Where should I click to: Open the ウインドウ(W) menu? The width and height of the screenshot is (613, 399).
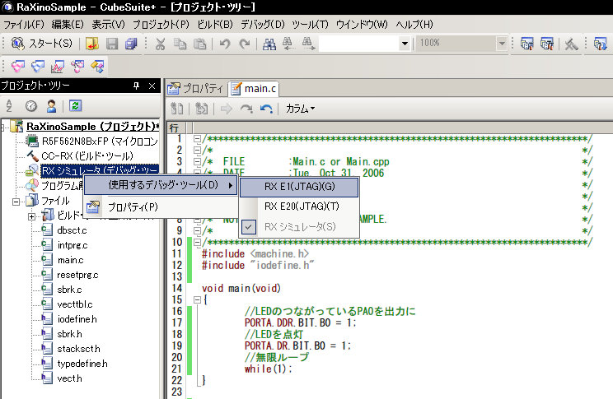point(362,25)
